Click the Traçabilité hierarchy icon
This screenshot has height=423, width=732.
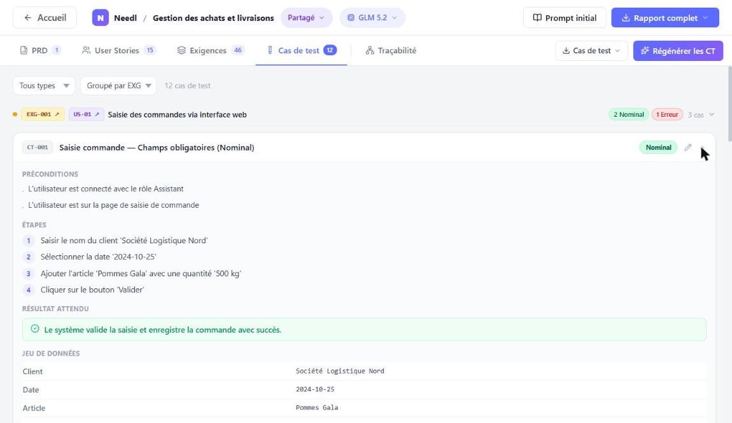pos(370,50)
